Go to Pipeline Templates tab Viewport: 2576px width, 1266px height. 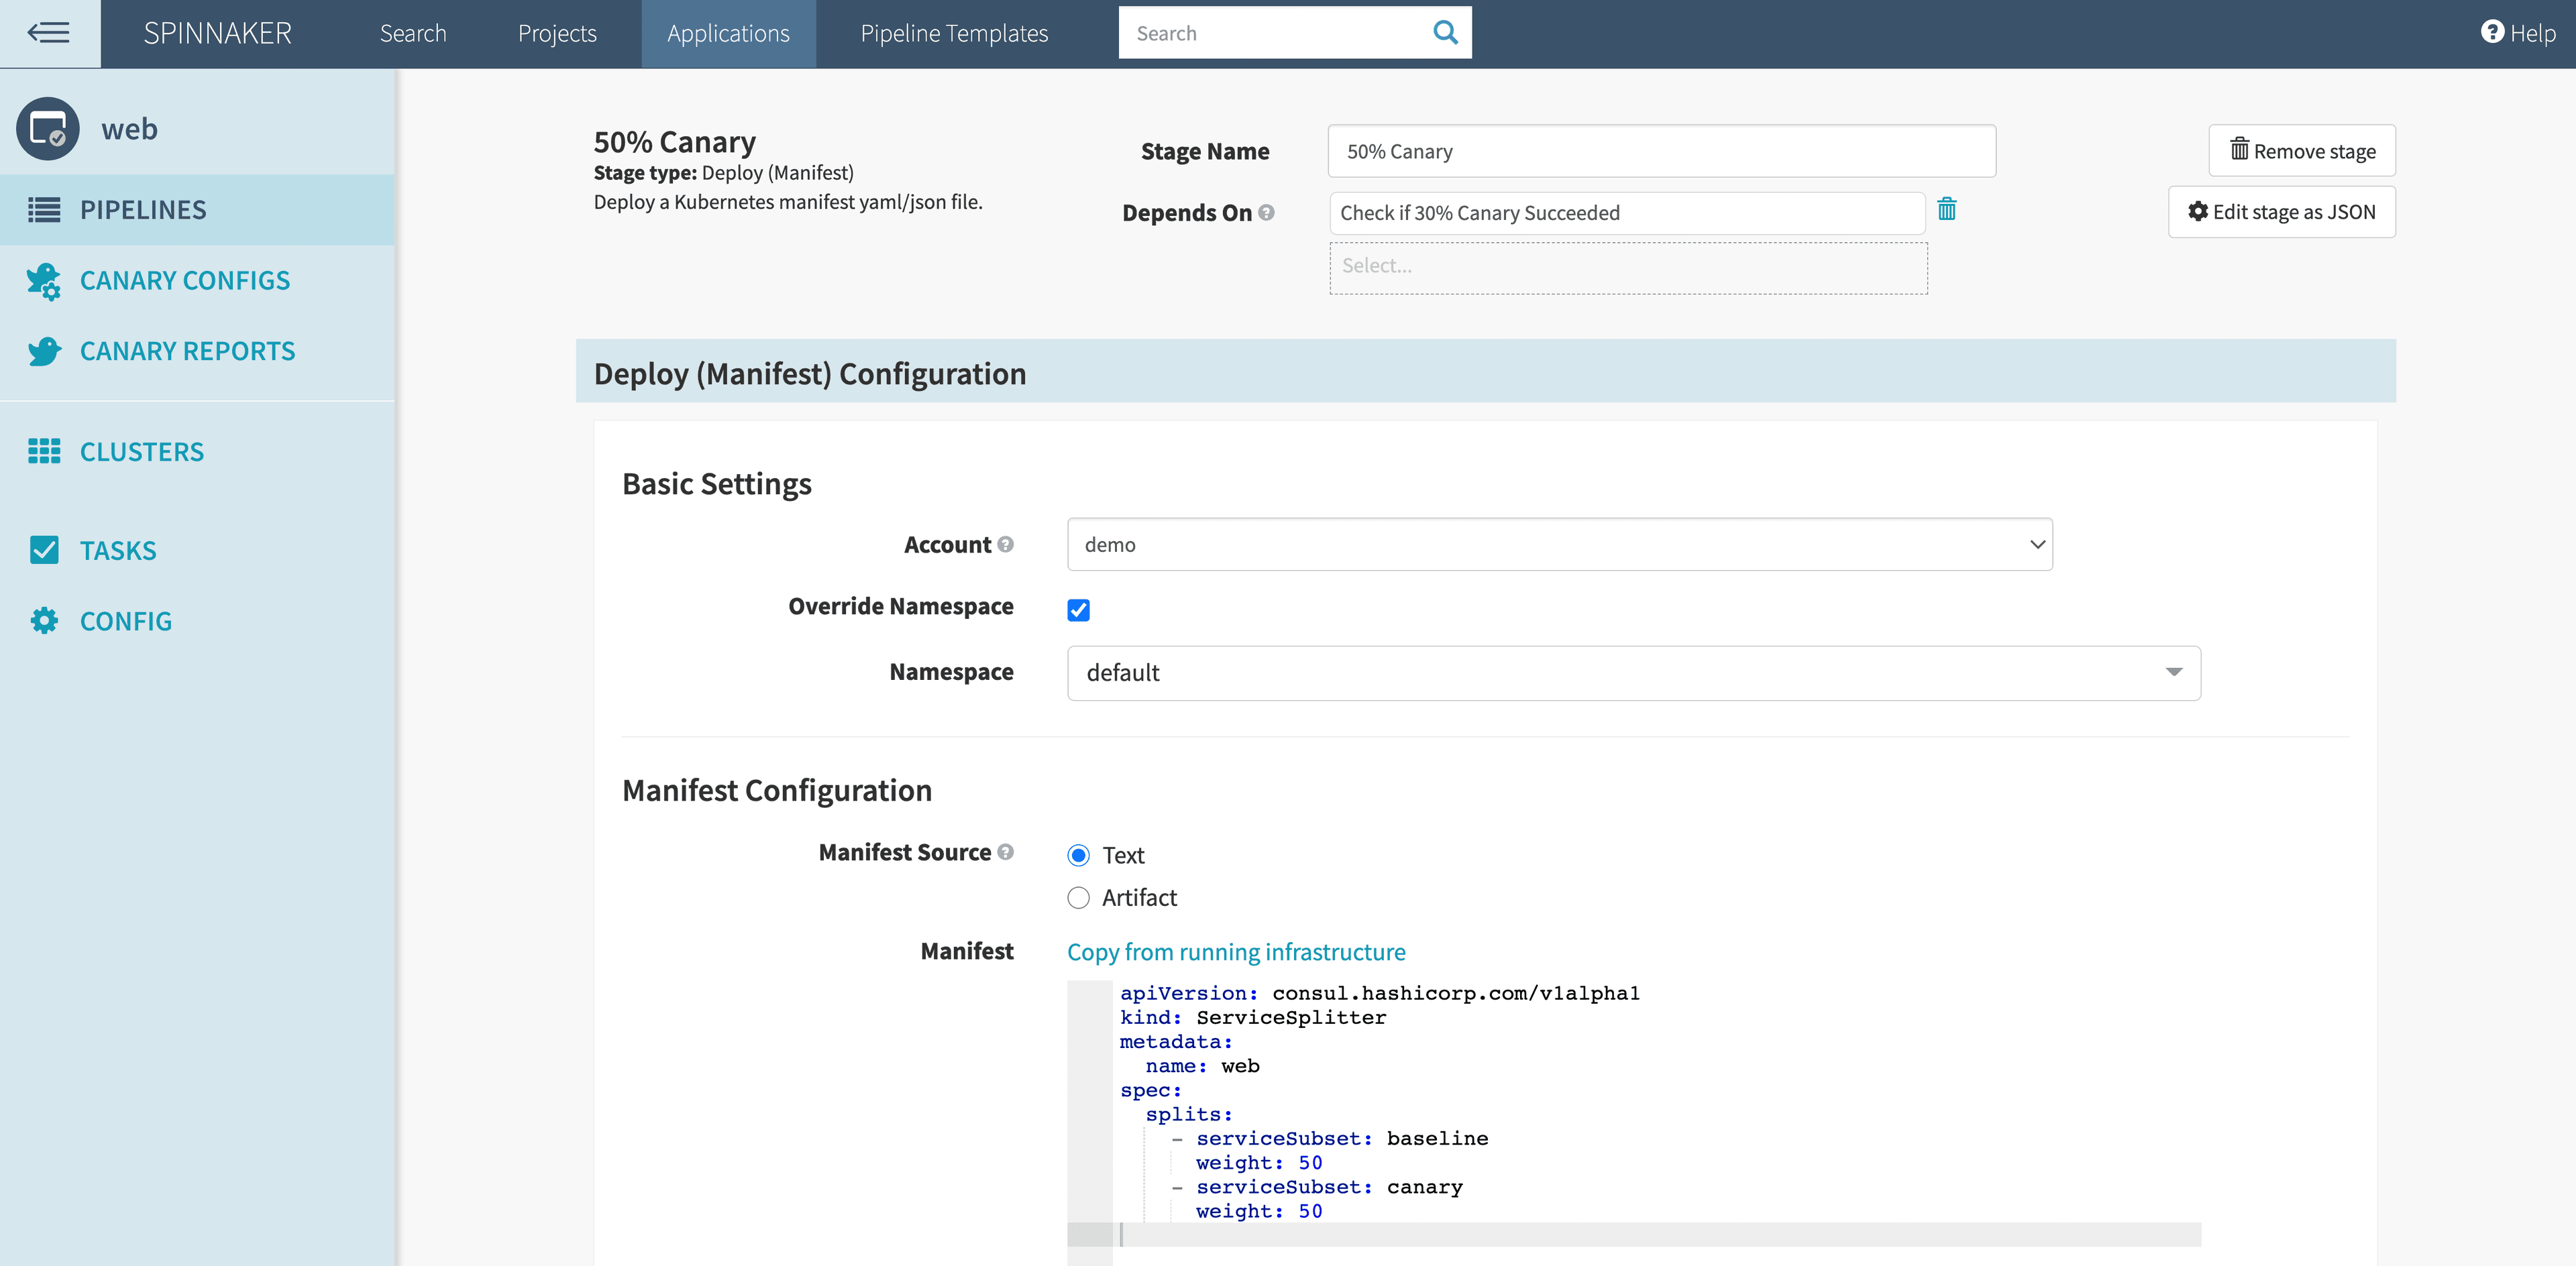click(954, 33)
